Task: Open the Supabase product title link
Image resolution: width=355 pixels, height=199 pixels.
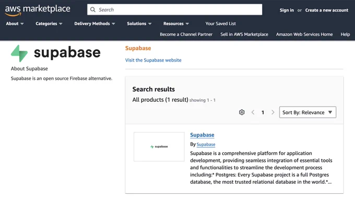Action: click(202, 135)
